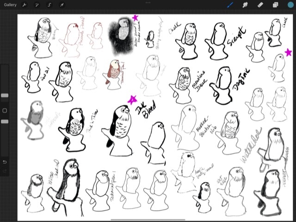This screenshot has width=296, height=222.
Task: Redo the last undone stroke
Action: pyautogui.click(x=5, y=171)
